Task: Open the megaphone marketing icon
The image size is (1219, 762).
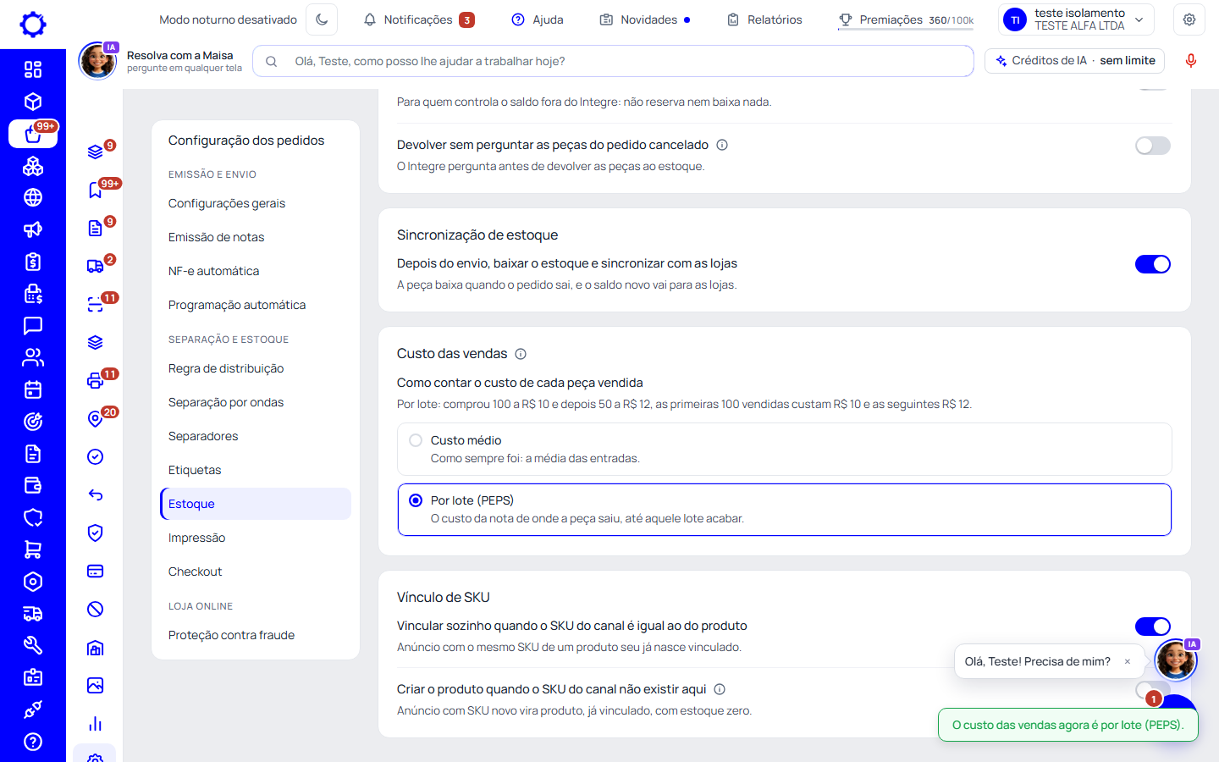Action: click(33, 229)
